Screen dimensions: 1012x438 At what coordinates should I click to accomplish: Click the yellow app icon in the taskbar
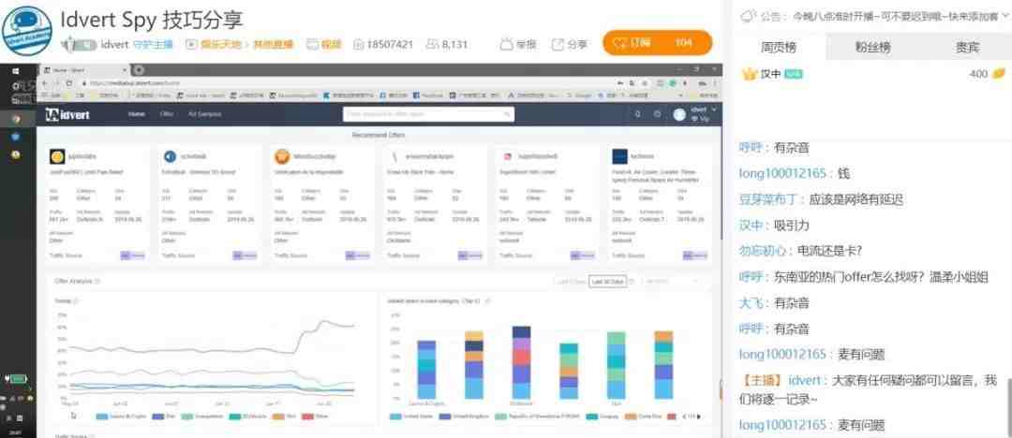click(16, 154)
